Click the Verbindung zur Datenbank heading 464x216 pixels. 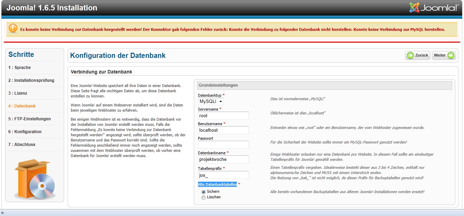click(101, 72)
